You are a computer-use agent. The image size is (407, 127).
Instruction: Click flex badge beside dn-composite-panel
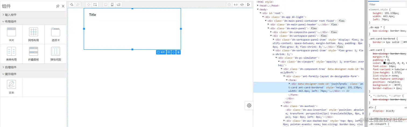coord(334,32)
